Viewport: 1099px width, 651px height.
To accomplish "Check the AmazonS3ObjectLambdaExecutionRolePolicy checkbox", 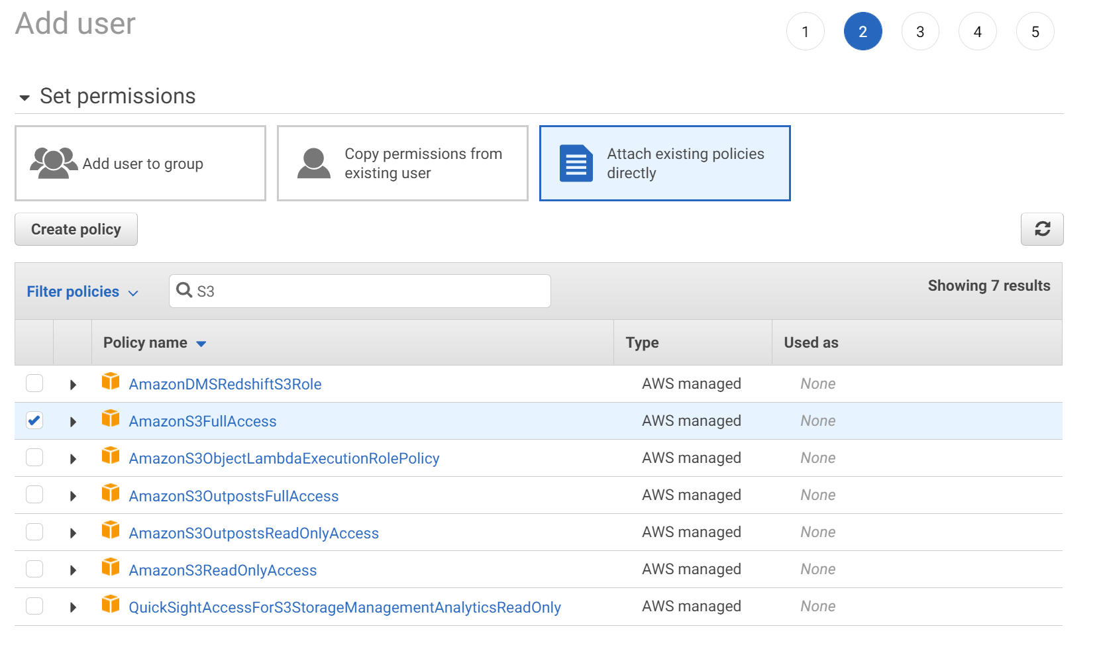I will 34,458.
